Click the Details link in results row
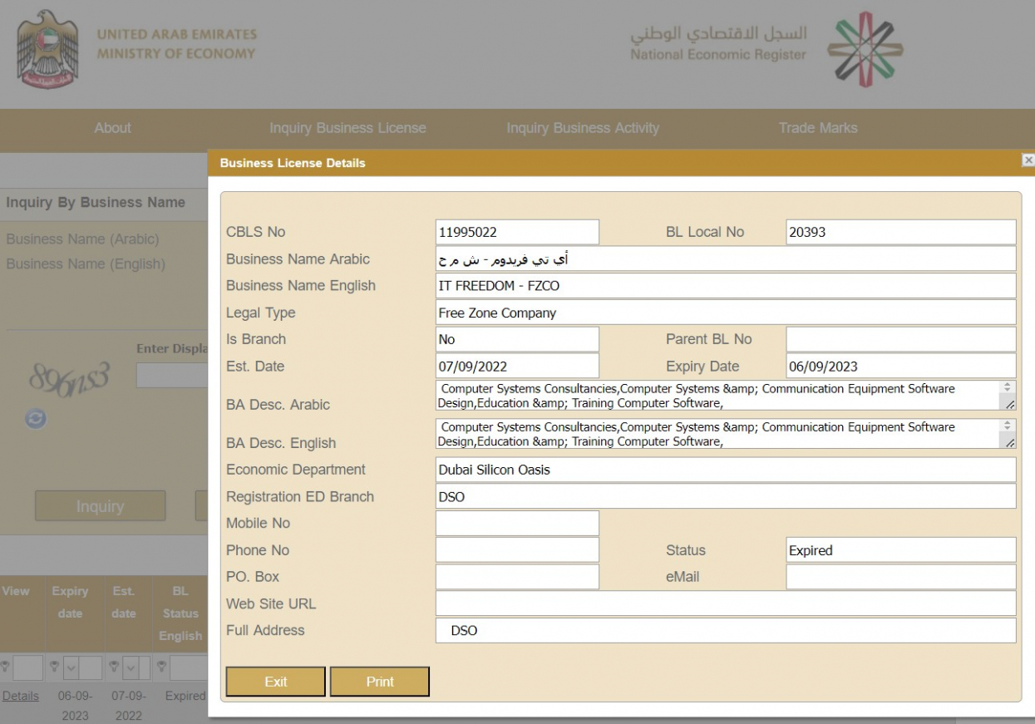Screen dimensions: 1035x724 pyautogui.click(x=21, y=696)
